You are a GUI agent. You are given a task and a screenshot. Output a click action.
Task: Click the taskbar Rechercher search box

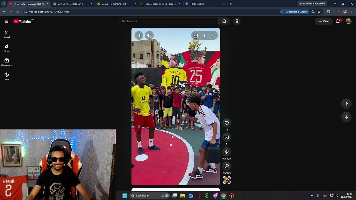coord(150,196)
